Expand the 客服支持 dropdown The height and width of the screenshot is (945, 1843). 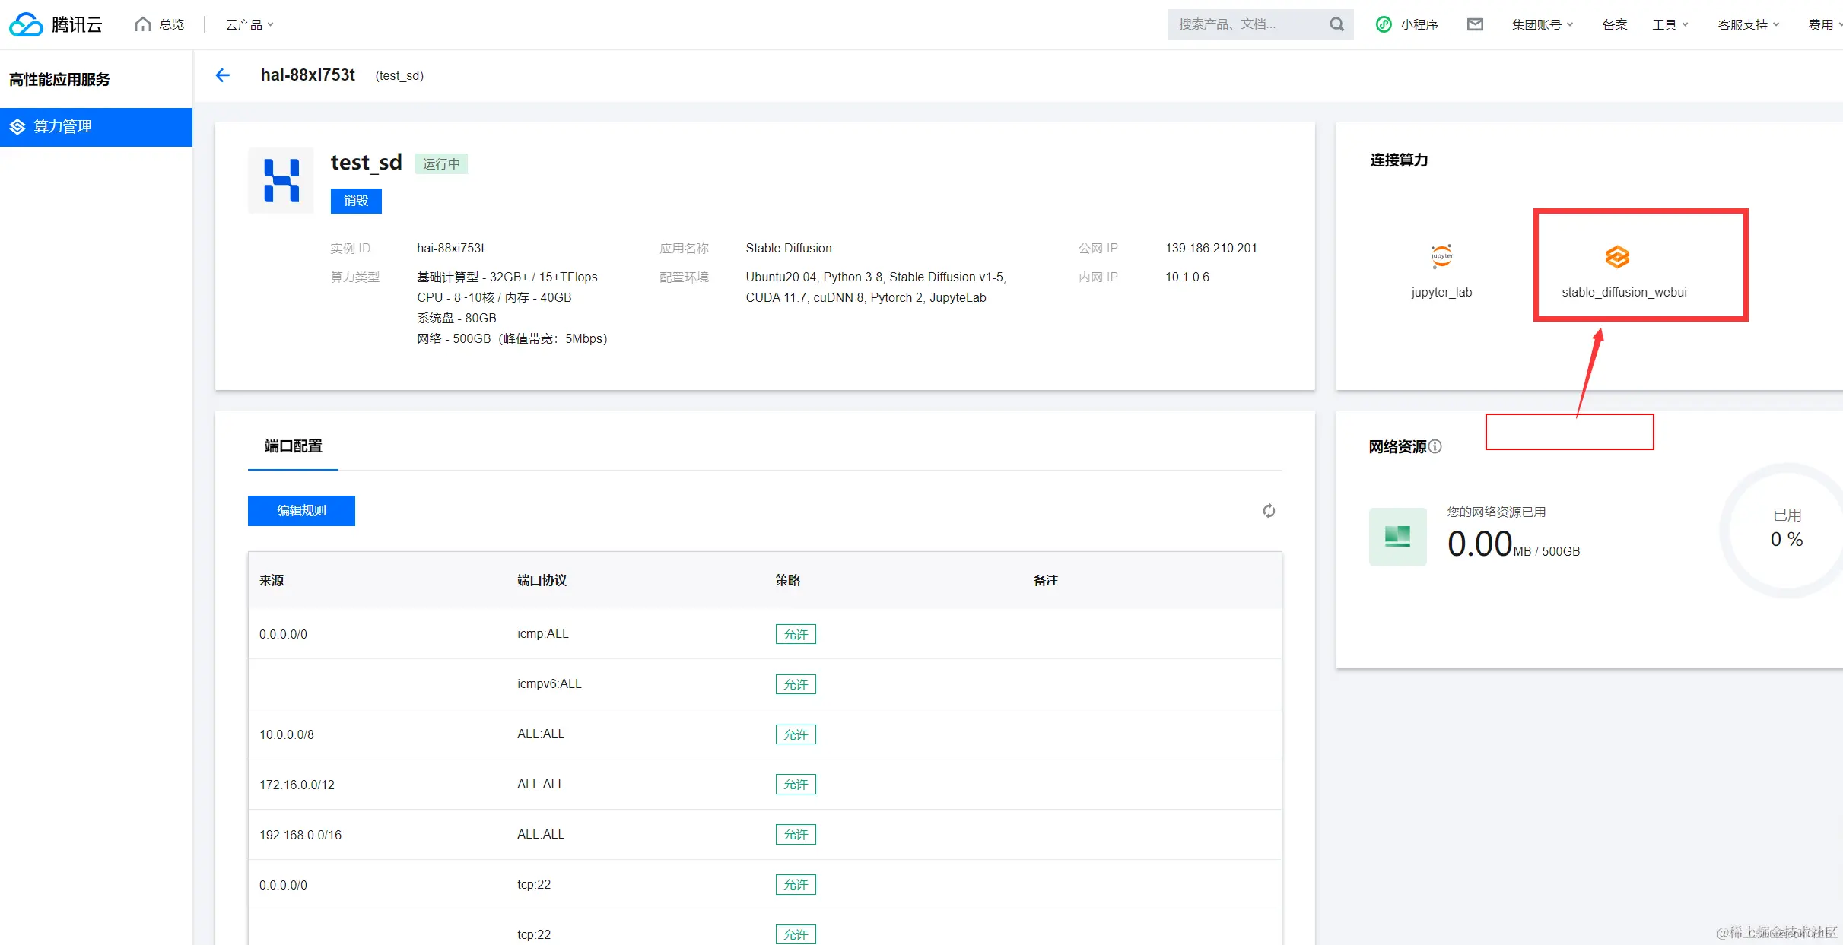click(1748, 25)
